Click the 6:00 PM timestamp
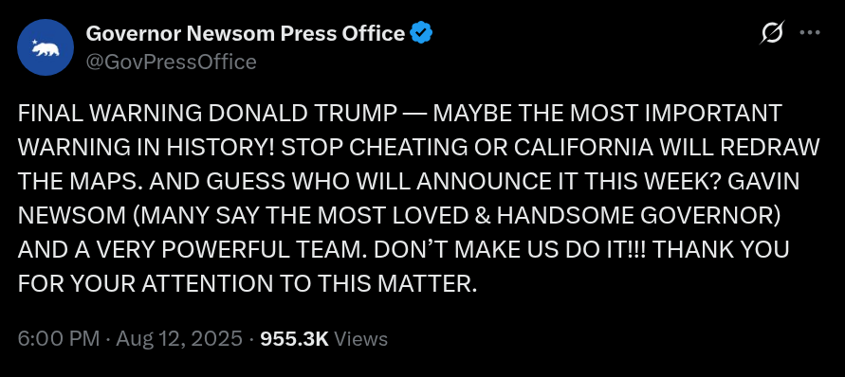 [x=59, y=339]
